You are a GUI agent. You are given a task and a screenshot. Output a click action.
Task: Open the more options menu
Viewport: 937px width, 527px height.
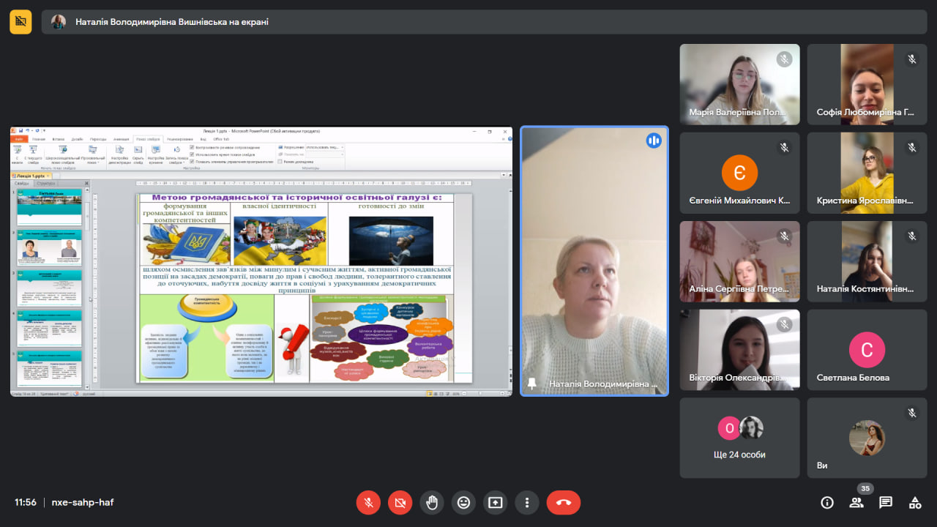527,503
